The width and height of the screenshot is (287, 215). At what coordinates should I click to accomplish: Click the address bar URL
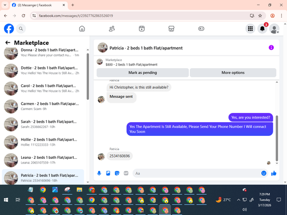pyautogui.click(x=76, y=15)
